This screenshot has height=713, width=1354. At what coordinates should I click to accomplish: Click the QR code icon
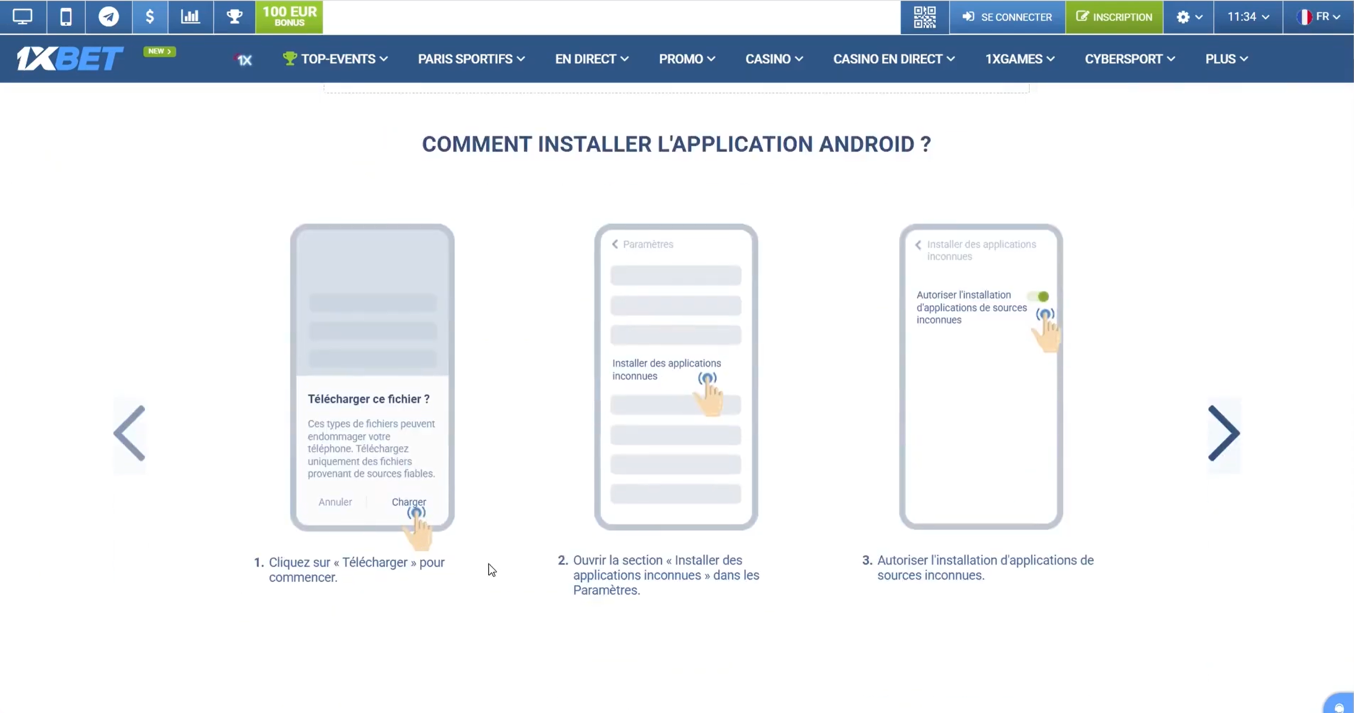(x=924, y=17)
